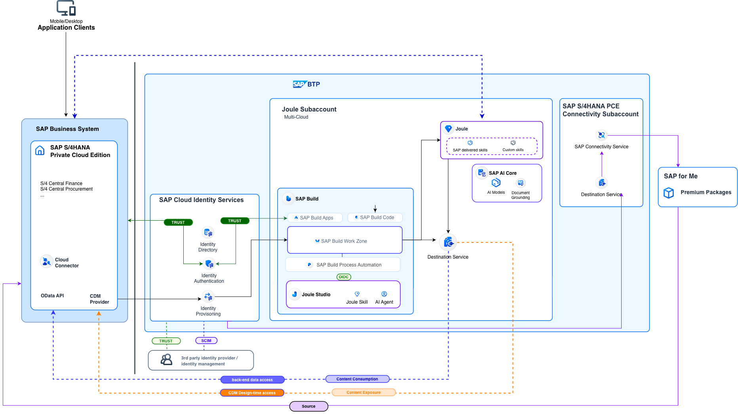Click the Joule Studio icon
This screenshot has width=738, height=414.
coord(295,294)
